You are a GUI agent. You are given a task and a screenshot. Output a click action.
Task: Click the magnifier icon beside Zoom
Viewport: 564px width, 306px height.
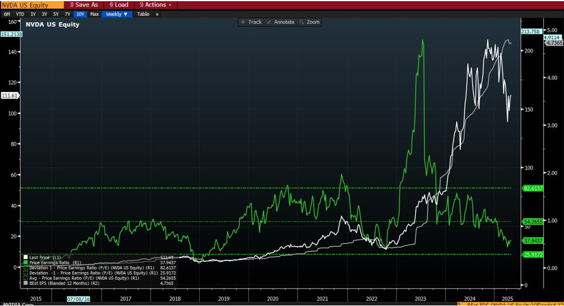pos(302,22)
